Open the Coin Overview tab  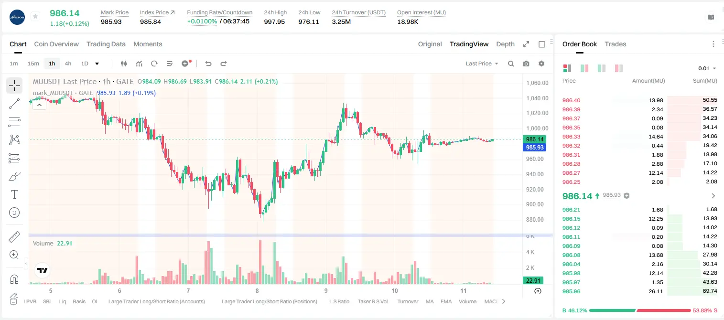pyautogui.click(x=56, y=44)
